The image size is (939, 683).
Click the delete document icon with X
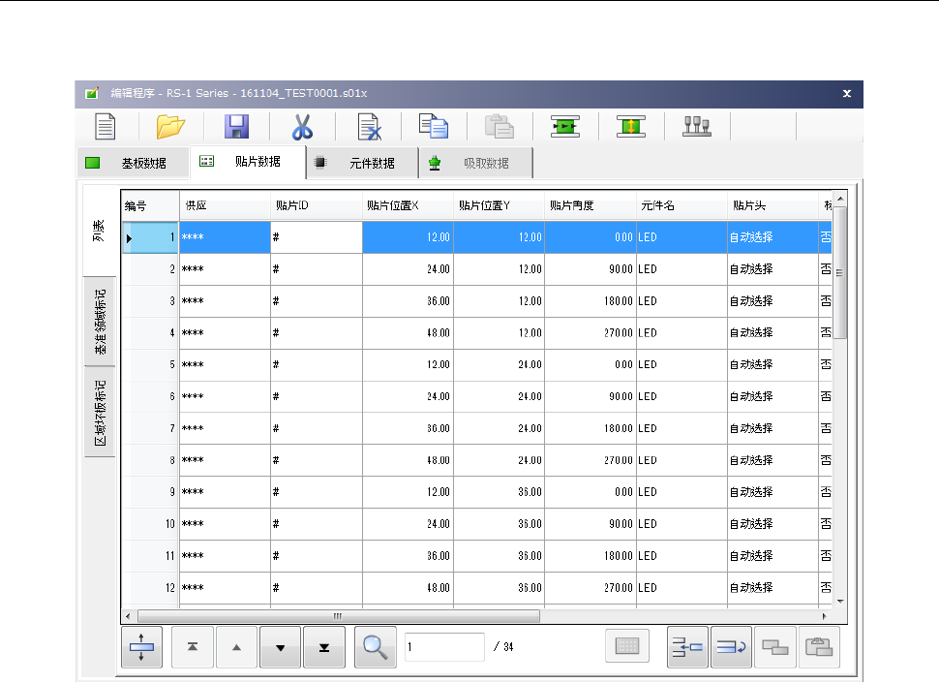(368, 127)
